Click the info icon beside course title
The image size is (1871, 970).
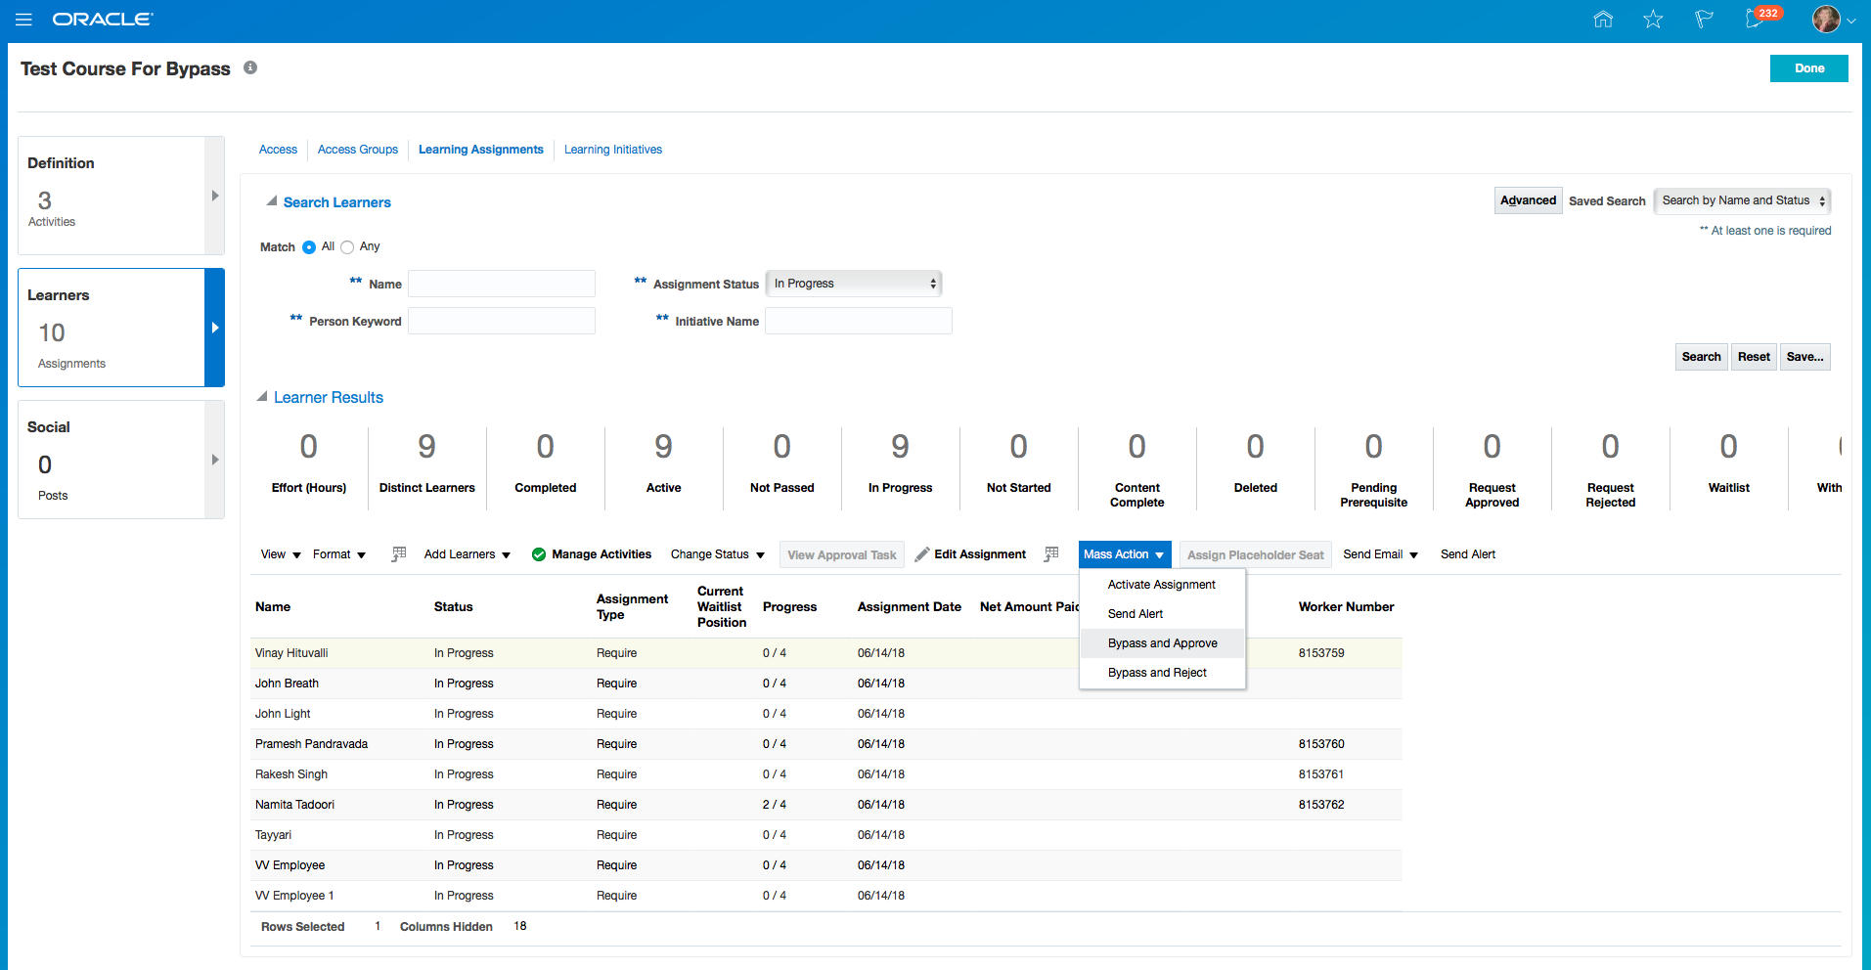250,67
